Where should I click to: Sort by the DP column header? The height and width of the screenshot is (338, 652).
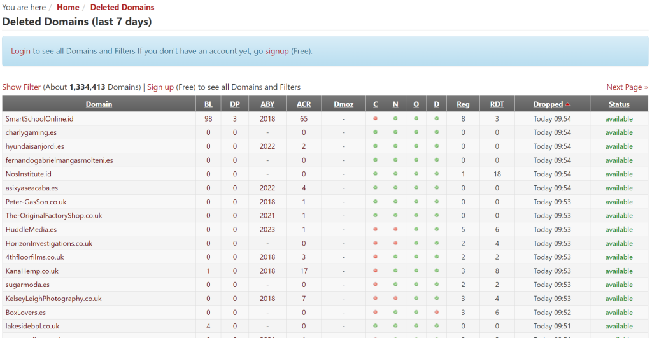coord(235,104)
